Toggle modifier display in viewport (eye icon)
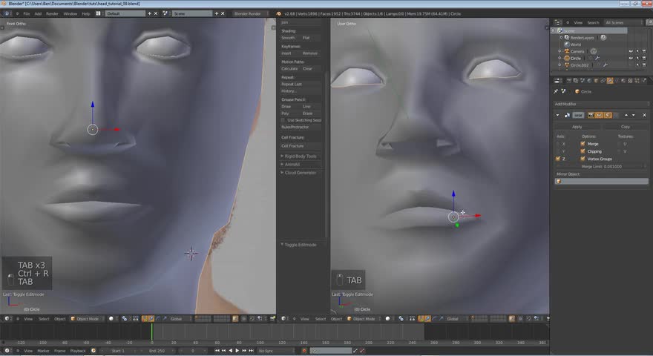653x356 pixels. click(x=600, y=115)
